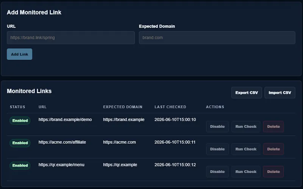Click the Expected Domain field label

pyautogui.click(x=157, y=26)
